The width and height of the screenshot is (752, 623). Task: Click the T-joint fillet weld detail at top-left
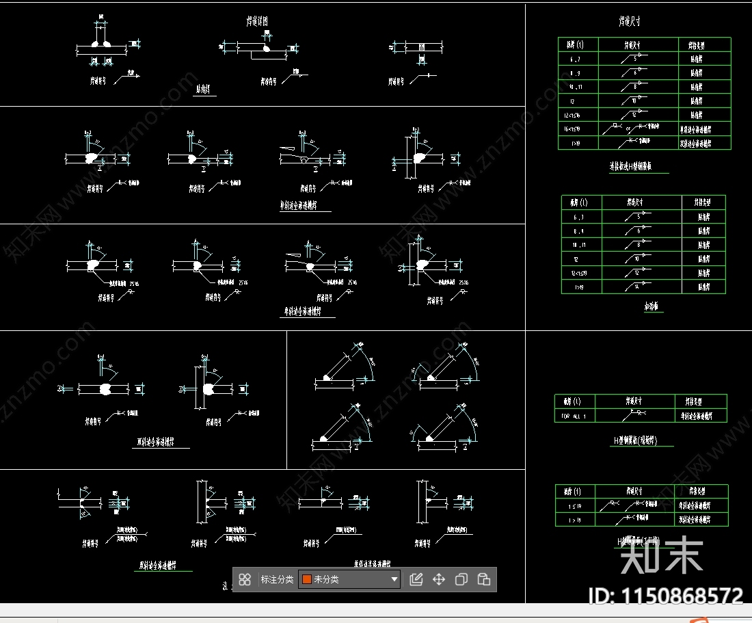103,47
